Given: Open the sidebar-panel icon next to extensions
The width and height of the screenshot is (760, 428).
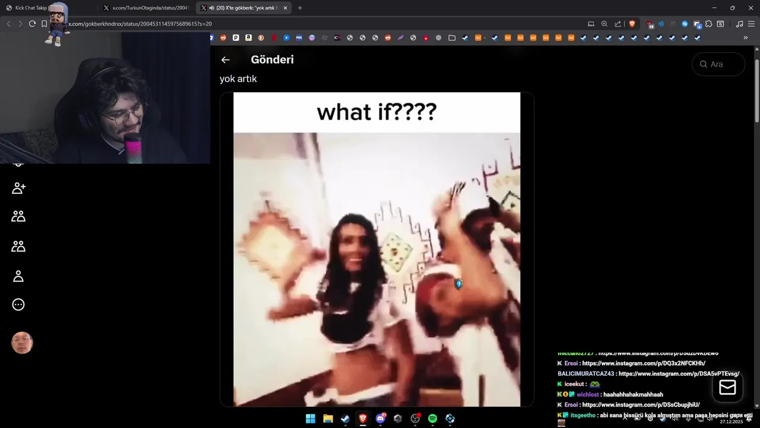Looking at the screenshot, I should (720, 24).
